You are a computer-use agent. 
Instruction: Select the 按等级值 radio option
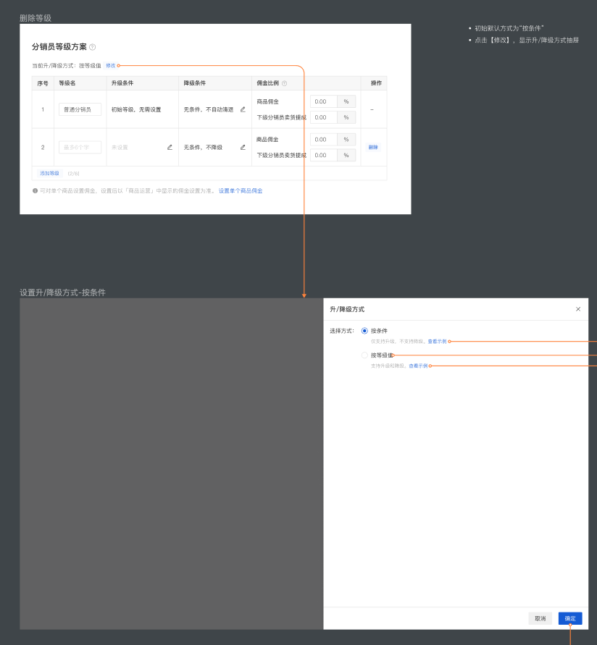(x=364, y=355)
